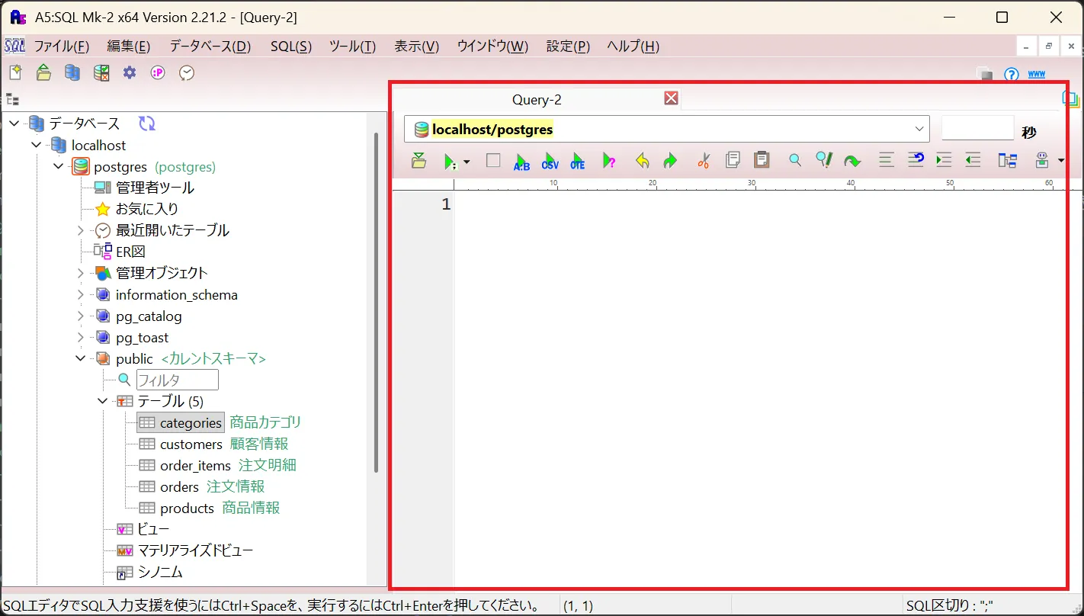Click the search and replace icon with pencil
The height and width of the screenshot is (616, 1084).
click(x=823, y=159)
